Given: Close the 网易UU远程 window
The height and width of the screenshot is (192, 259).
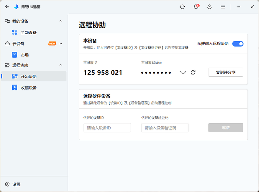Looking at the screenshot, I should [x=252, y=7].
